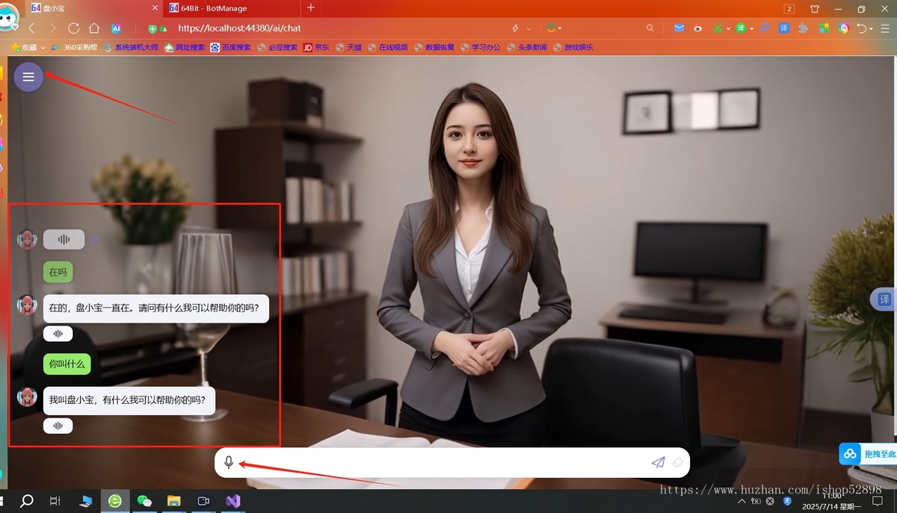Open the shirt-shaped skin icon in the title bar
This screenshot has height=513, width=897.
tap(815, 9)
